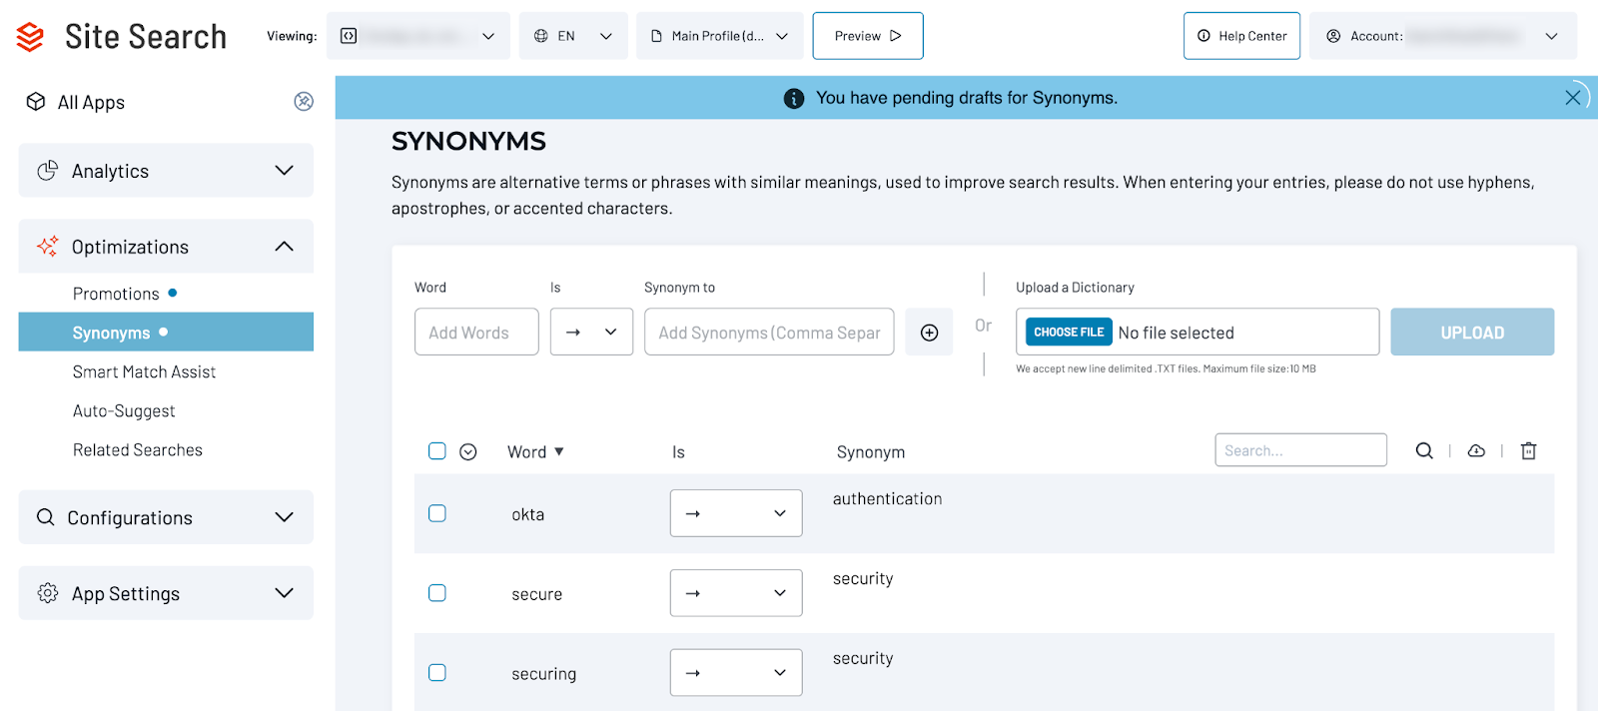This screenshot has width=1598, height=711.
Task: Click the Analytics pie chart icon
Action: point(47,171)
